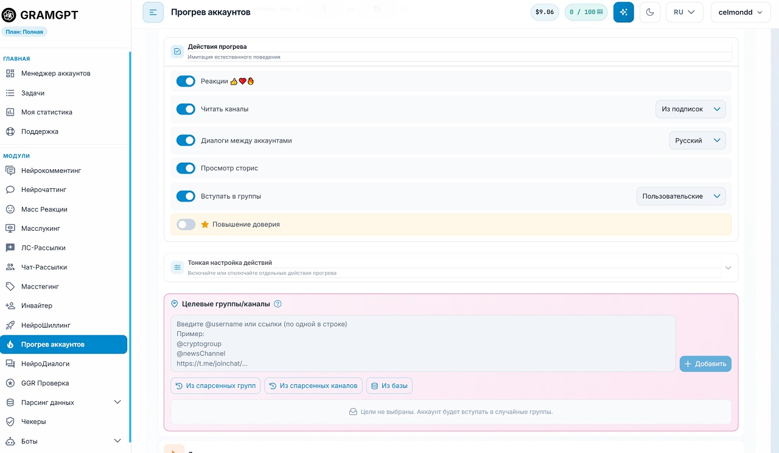The height and width of the screenshot is (453, 779).
Task: Click the GGR Проверка star icon
Action: [10, 383]
